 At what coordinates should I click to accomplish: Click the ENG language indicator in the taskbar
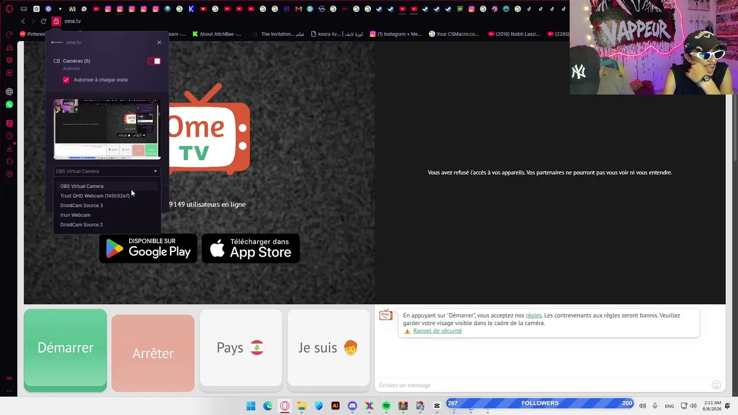coord(669,406)
